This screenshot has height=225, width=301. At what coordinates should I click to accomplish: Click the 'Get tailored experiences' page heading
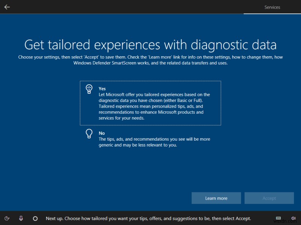(150, 45)
